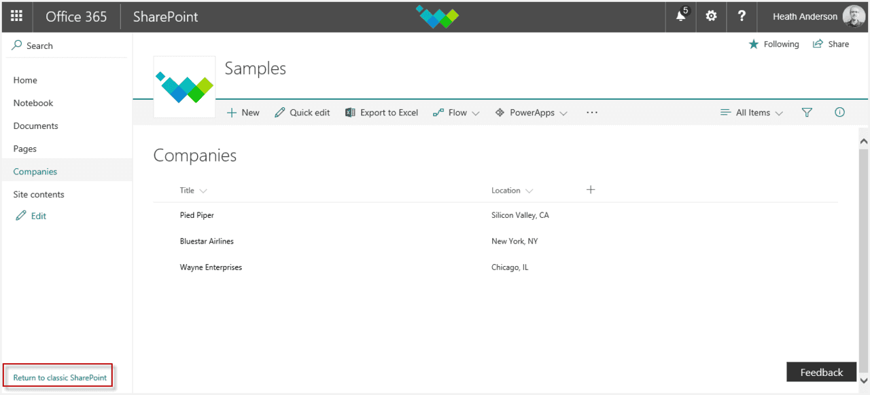Open Pages in left navigation

pos(25,149)
